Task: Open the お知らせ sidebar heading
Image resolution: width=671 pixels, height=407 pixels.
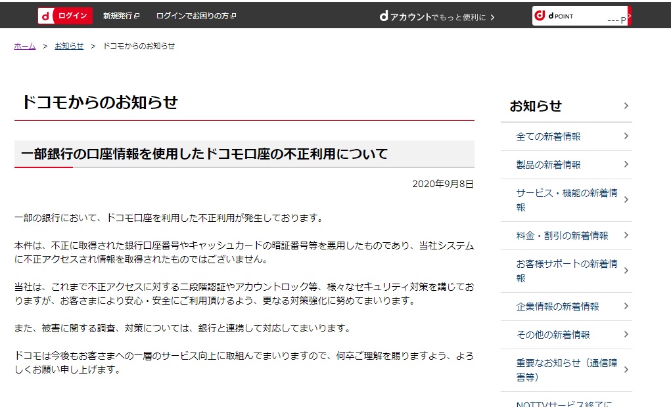Action: coord(536,106)
